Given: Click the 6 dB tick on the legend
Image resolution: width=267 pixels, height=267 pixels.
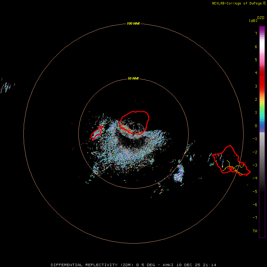Looking at the screenshot, I should pyautogui.click(x=256, y=47).
